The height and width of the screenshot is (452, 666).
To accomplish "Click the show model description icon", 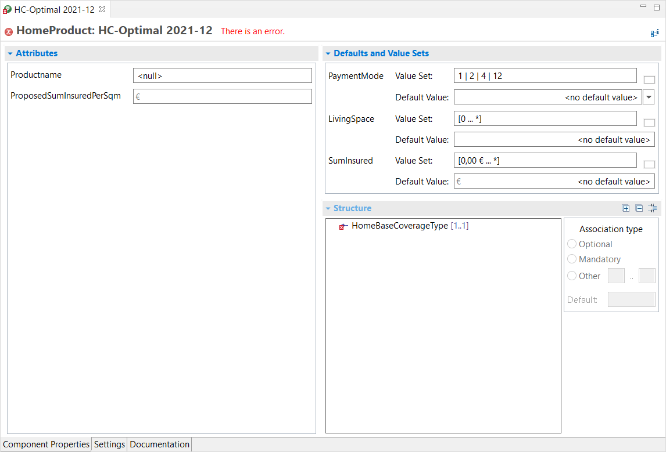I will pos(654,33).
